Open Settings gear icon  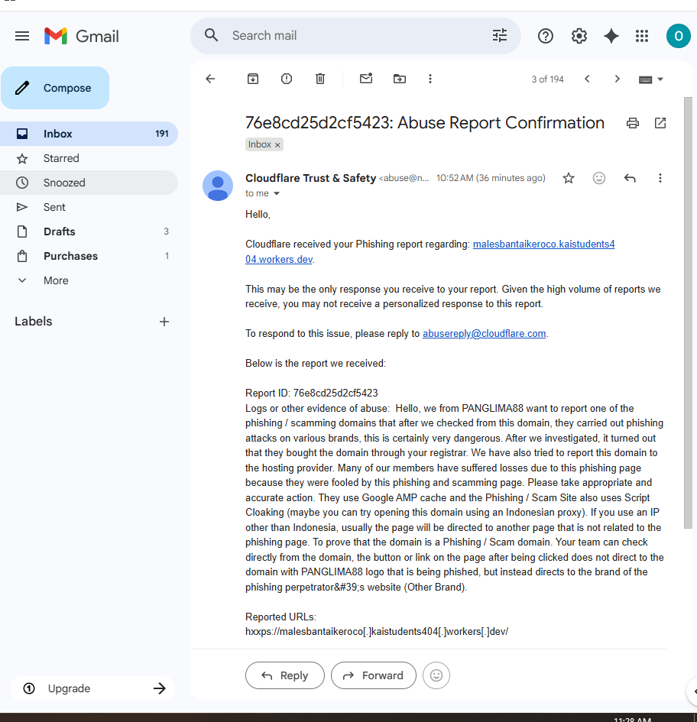click(x=579, y=36)
